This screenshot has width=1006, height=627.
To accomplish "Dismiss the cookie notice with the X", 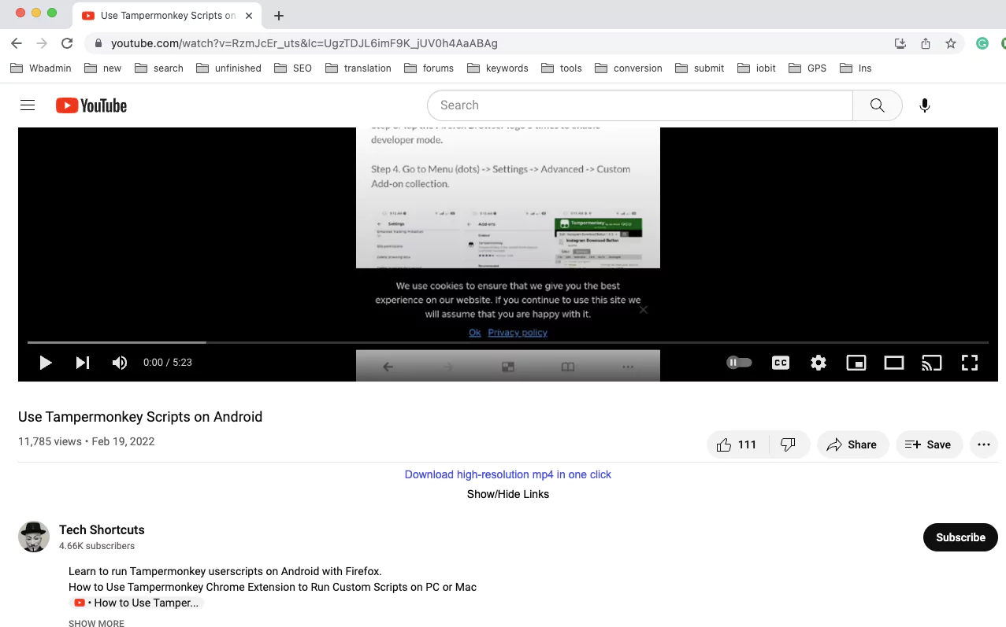I will point(643,310).
